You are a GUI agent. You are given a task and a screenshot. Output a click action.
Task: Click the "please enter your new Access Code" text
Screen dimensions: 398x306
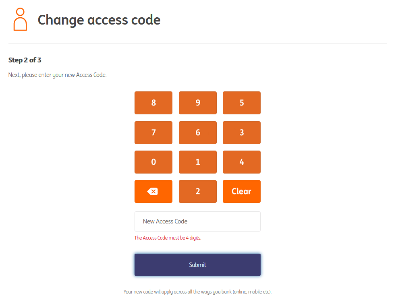coord(57,75)
